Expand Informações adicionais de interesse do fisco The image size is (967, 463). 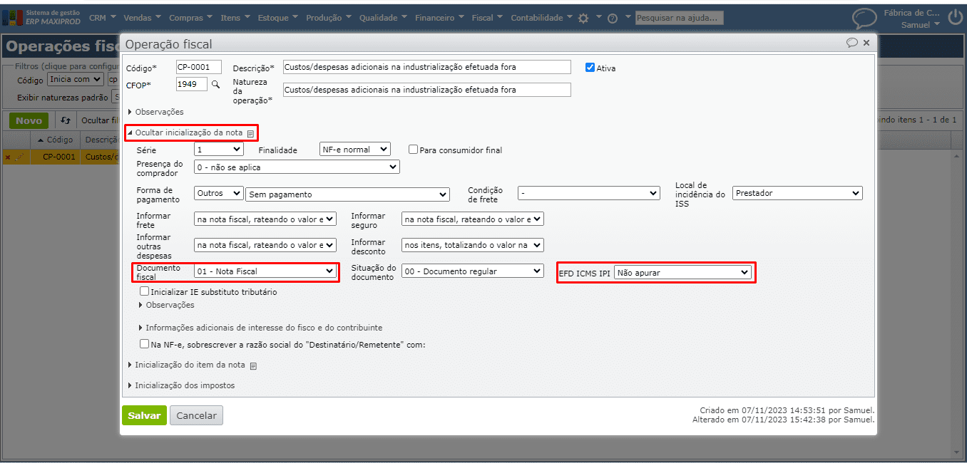[260, 328]
